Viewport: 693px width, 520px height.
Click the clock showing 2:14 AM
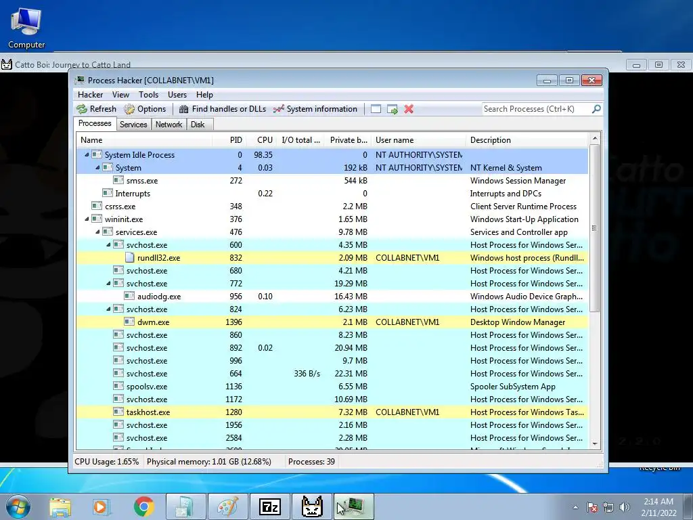point(658,502)
